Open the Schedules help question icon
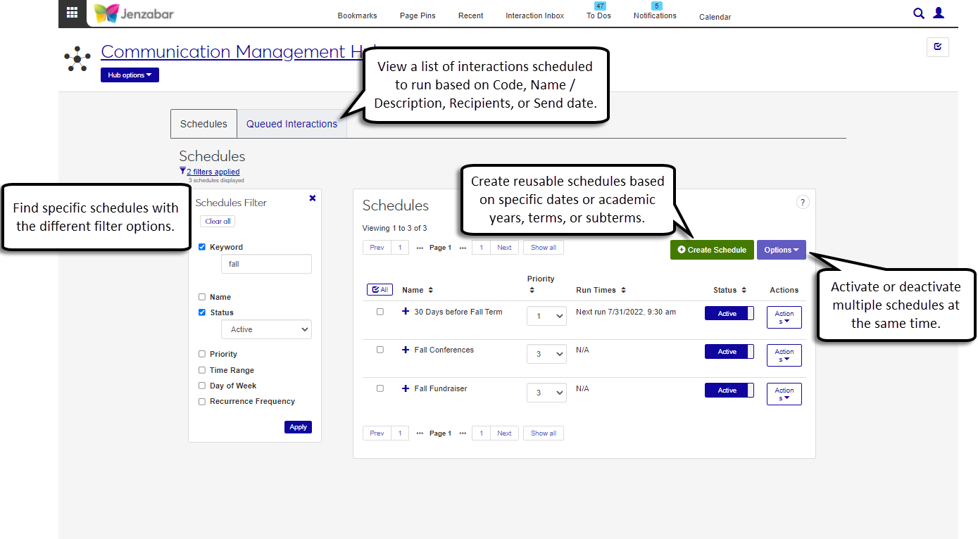The width and height of the screenshot is (978, 539). click(802, 203)
